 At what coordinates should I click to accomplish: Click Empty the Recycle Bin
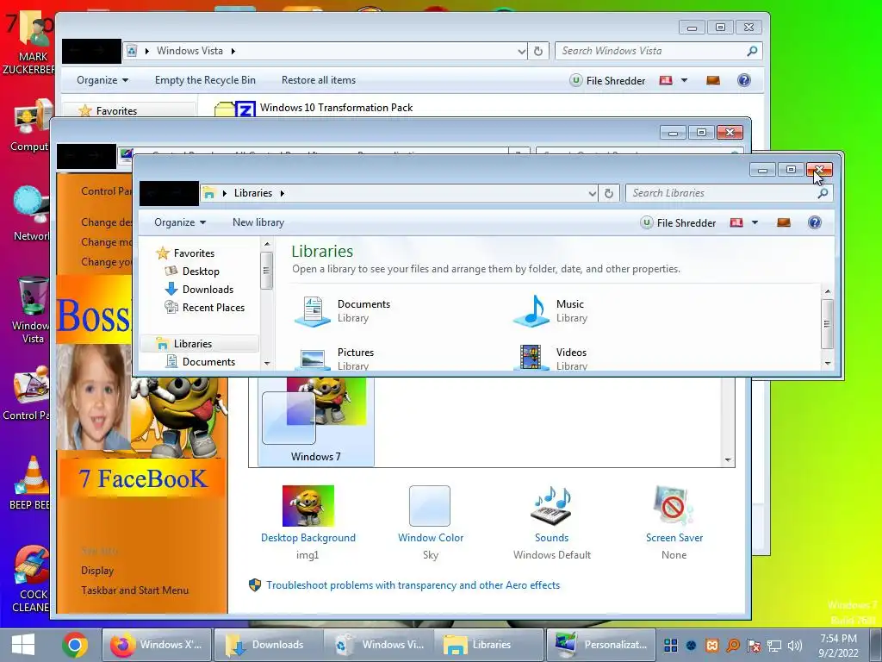(205, 80)
